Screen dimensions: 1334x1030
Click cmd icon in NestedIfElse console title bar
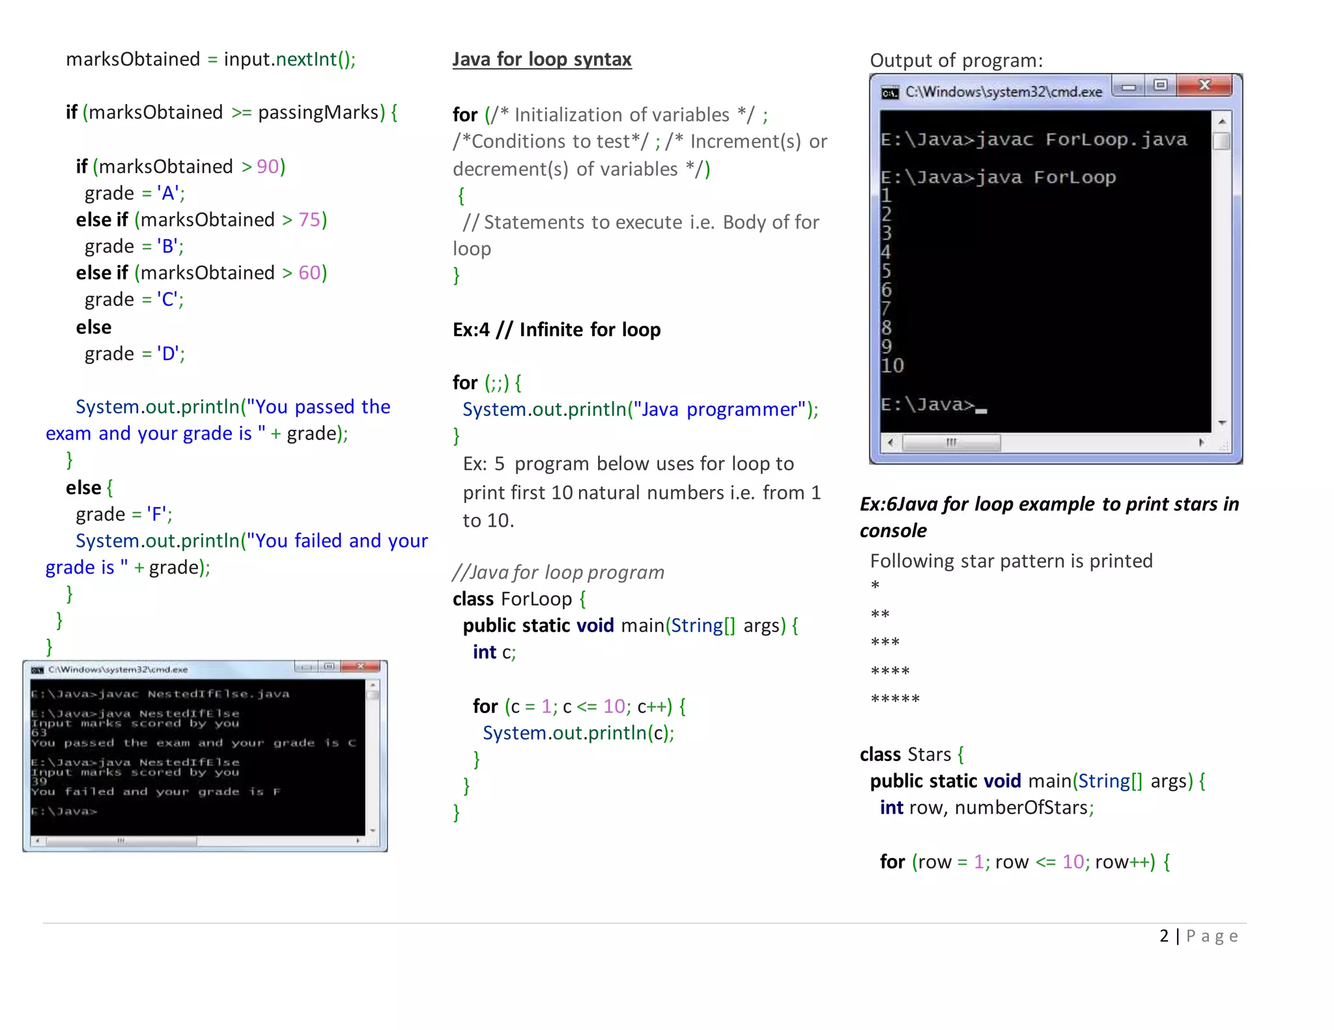pyautogui.click(x=38, y=670)
